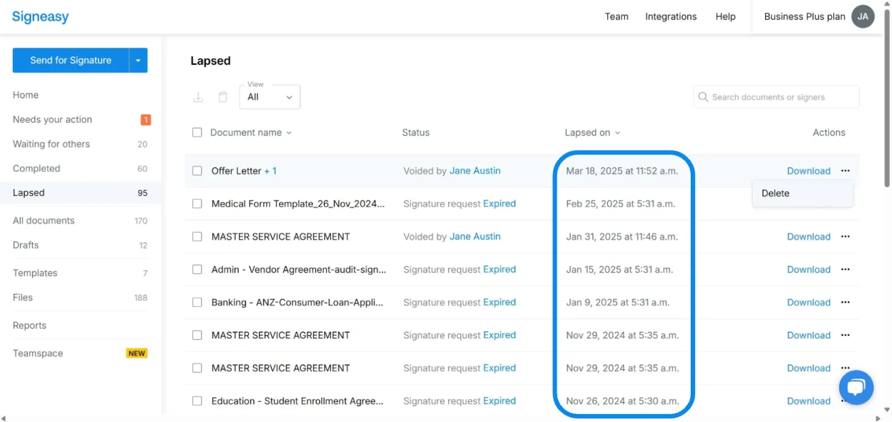The height and width of the screenshot is (422, 892).
Task: Focus the Search documents or signers field
Action: 776,97
